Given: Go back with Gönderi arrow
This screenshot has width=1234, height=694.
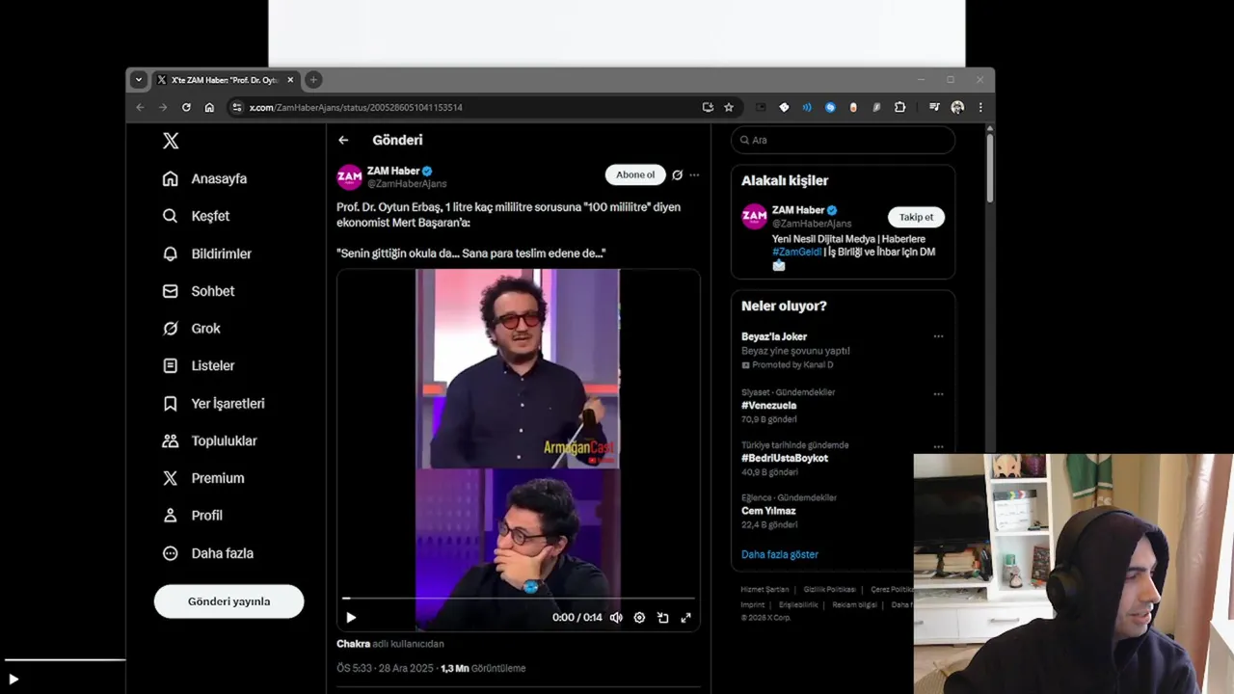Looking at the screenshot, I should point(343,140).
